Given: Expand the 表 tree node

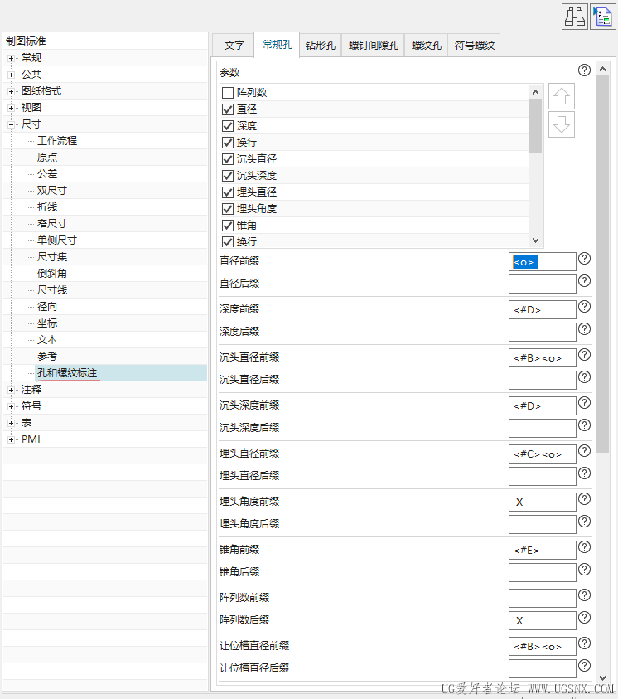Looking at the screenshot, I should [11, 423].
